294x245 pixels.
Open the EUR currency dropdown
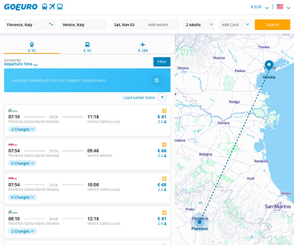[260, 7]
